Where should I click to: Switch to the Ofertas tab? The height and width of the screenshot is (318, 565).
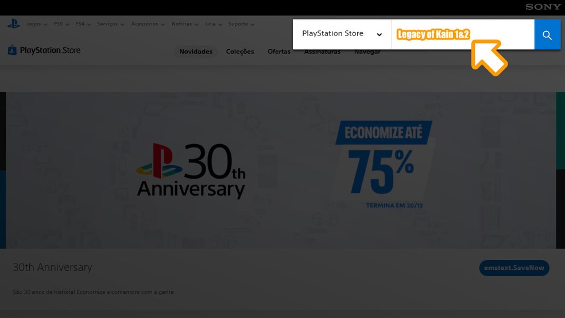click(x=279, y=52)
